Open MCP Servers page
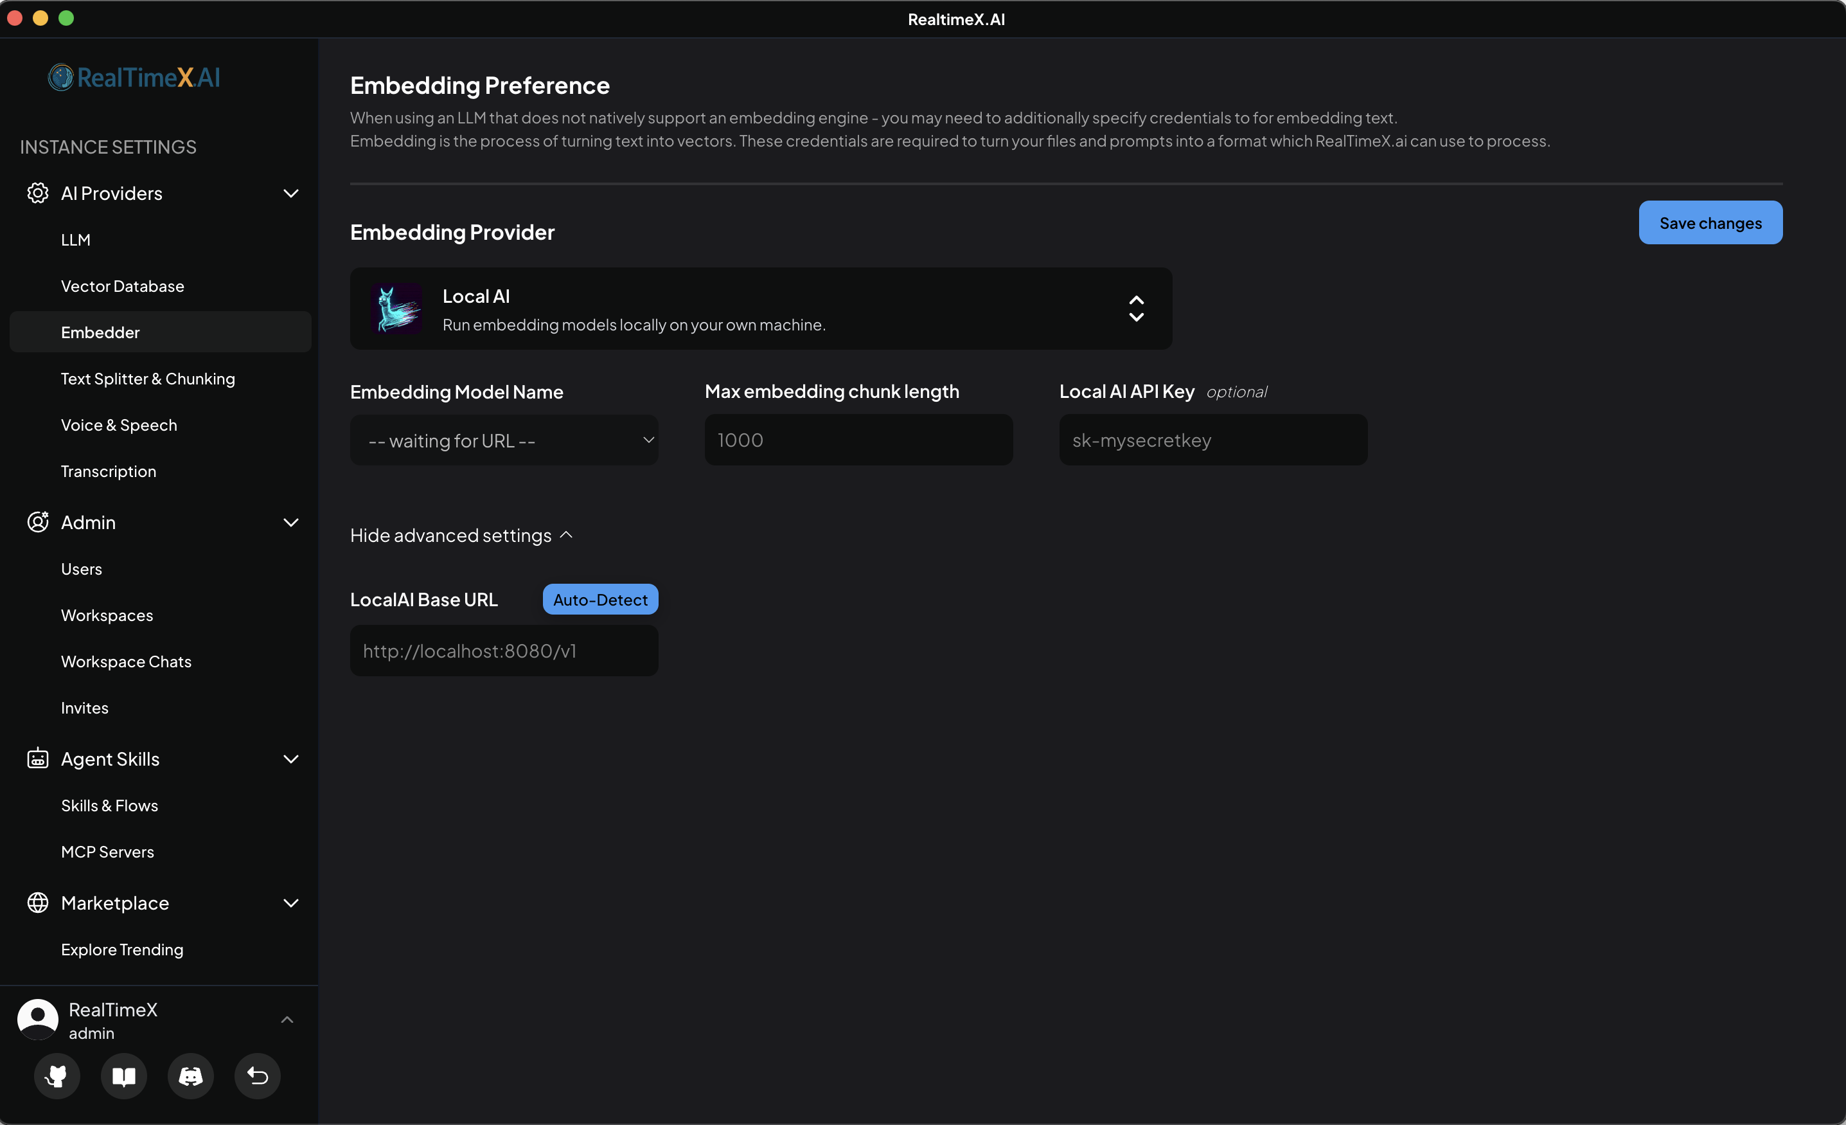 (x=107, y=852)
